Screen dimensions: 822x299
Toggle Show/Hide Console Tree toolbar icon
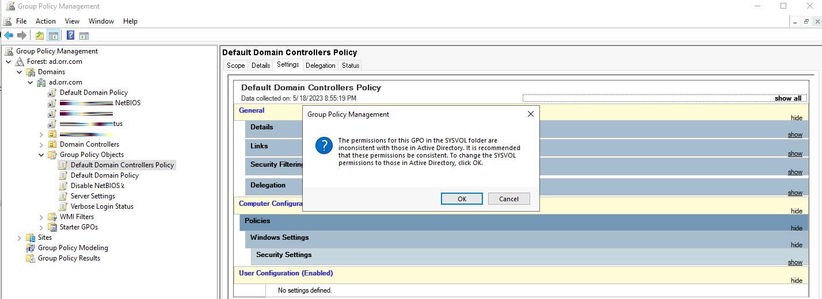(53, 36)
